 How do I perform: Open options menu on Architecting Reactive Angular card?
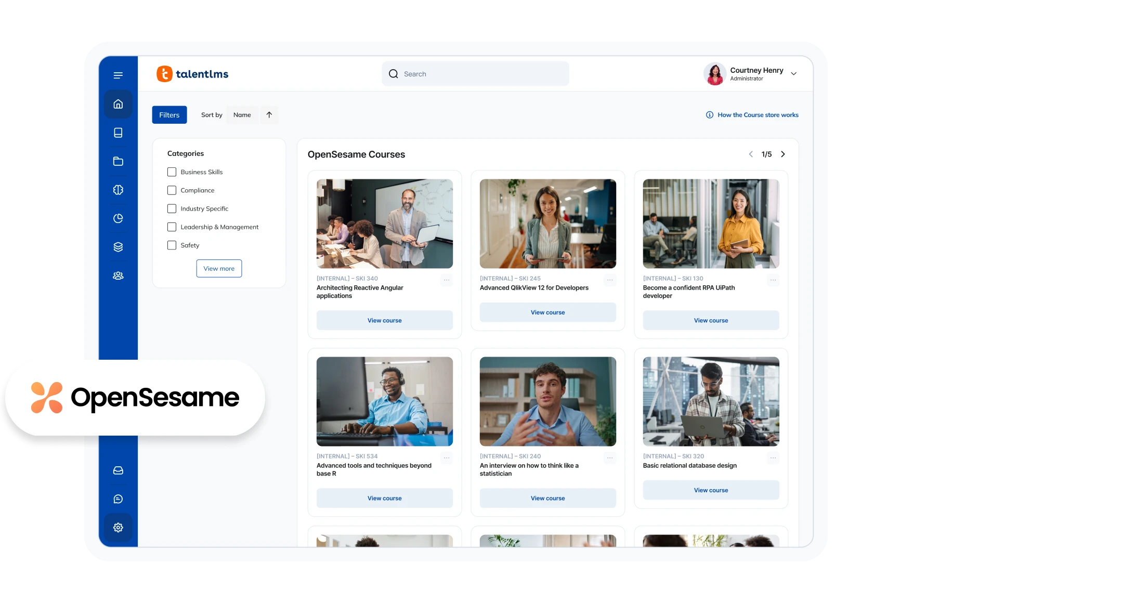pos(446,280)
